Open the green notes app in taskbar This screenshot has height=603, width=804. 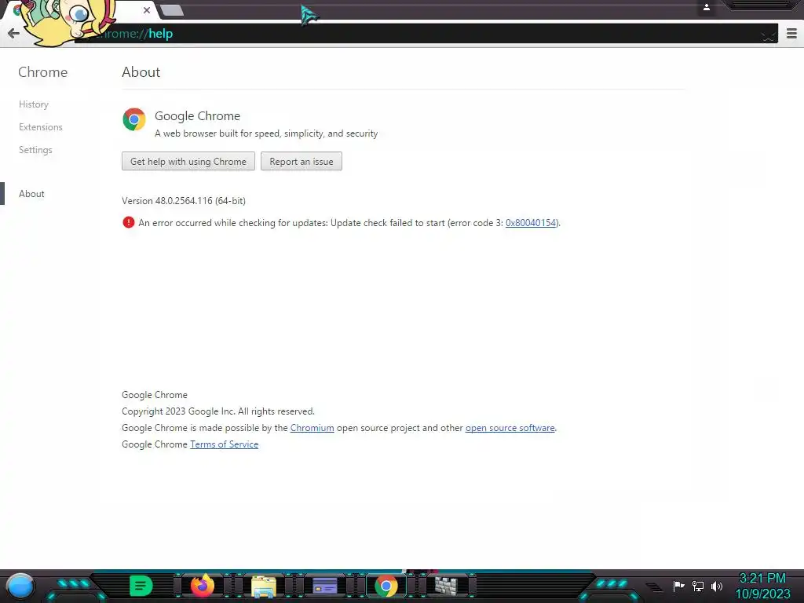tap(141, 586)
